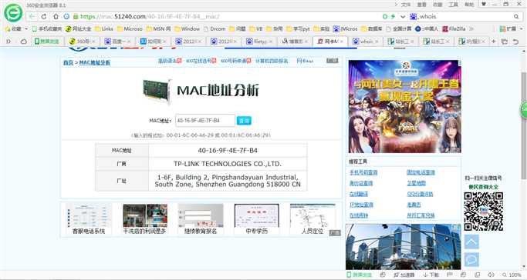This screenshot has width=527, height=280.
Task: Open the 工具 menu
Action: 454,5
